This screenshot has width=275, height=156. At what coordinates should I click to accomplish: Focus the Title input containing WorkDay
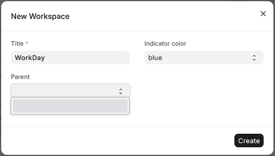coord(71,58)
